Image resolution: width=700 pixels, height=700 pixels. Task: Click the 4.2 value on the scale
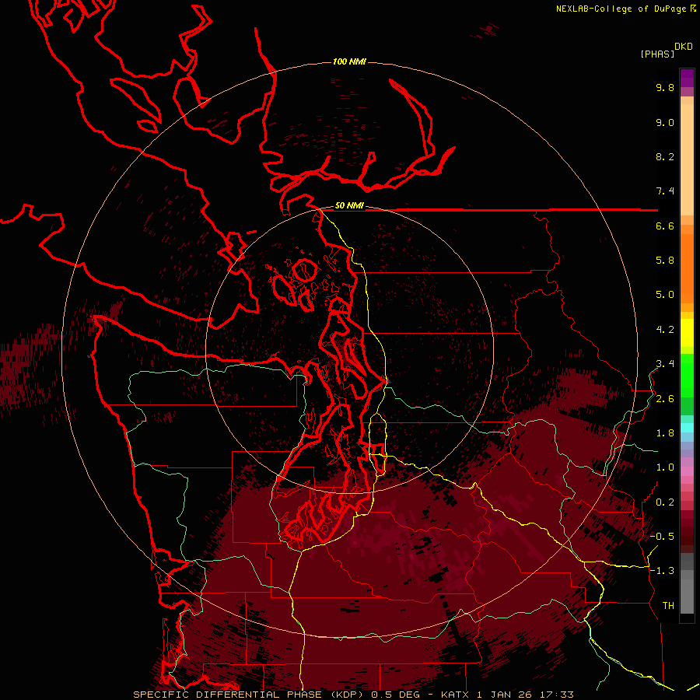(665, 330)
